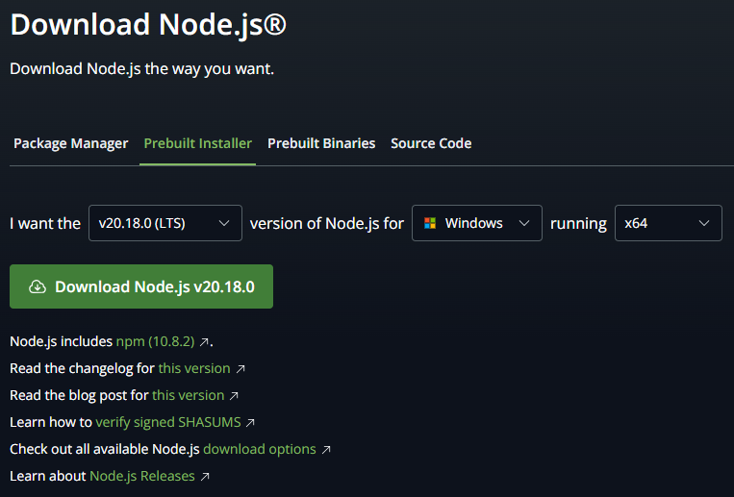Open the x64 architecture dropdown
734x497 pixels.
pyautogui.click(x=669, y=223)
